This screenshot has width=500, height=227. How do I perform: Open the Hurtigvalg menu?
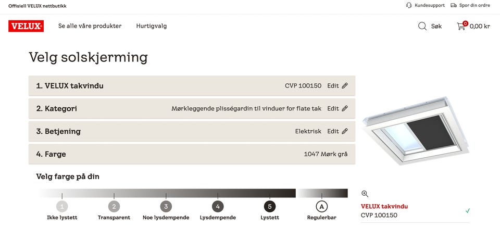point(152,26)
